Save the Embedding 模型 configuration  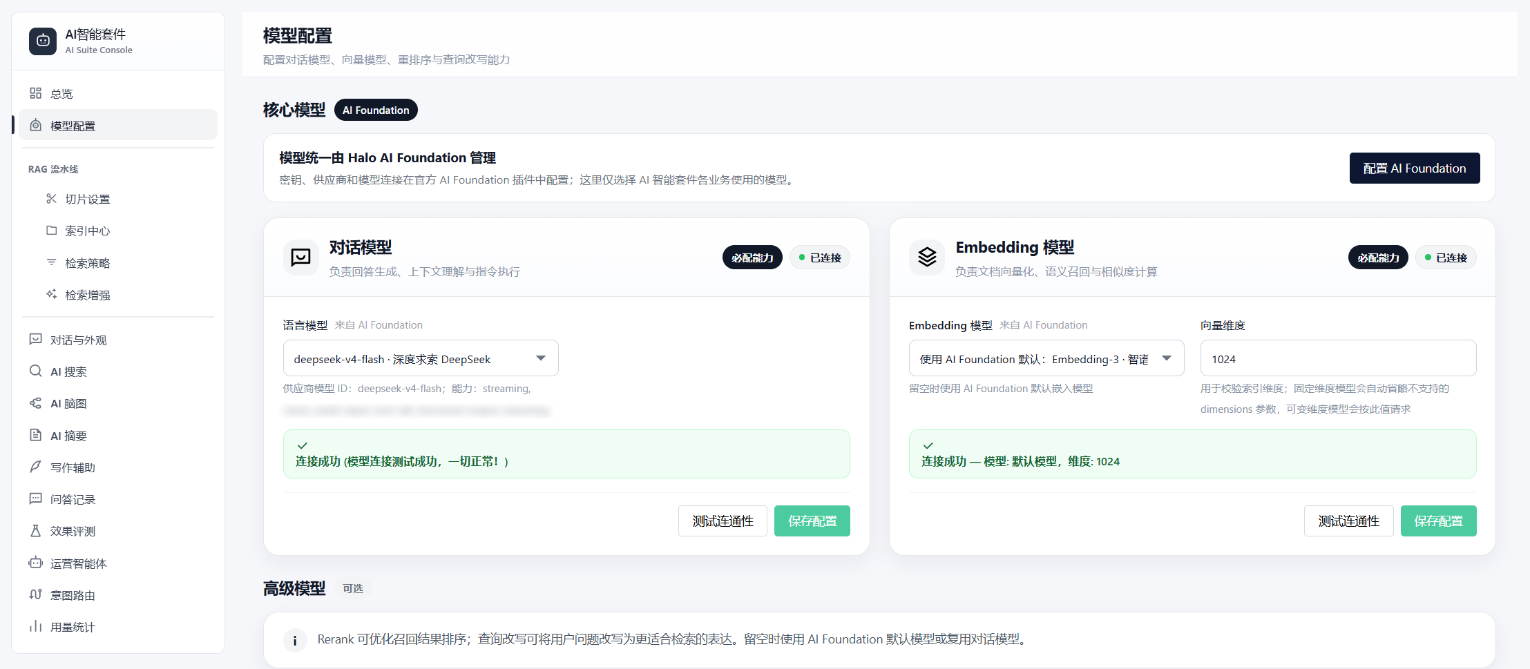[1438, 521]
